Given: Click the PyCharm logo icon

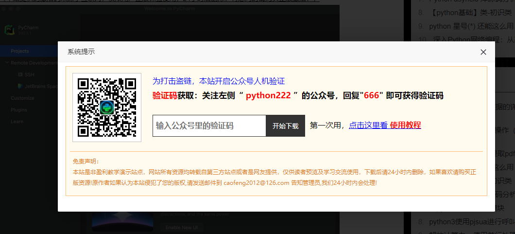Looking at the screenshot, I should point(9,30).
